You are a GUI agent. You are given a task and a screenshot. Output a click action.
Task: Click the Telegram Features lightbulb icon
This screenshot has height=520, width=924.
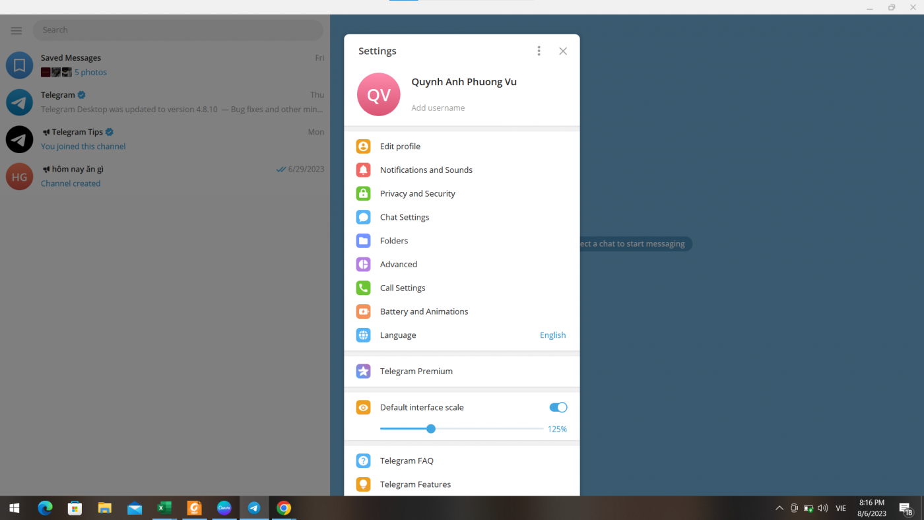tap(363, 484)
